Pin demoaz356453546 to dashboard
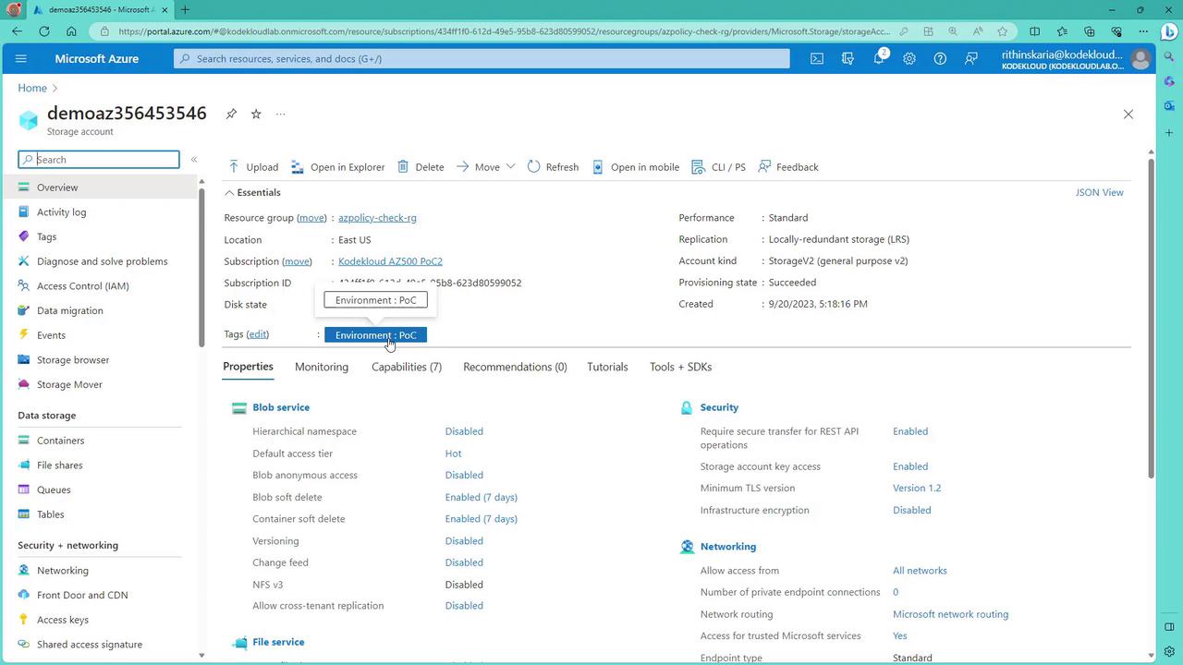The image size is (1183, 665). pyautogui.click(x=231, y=114)
